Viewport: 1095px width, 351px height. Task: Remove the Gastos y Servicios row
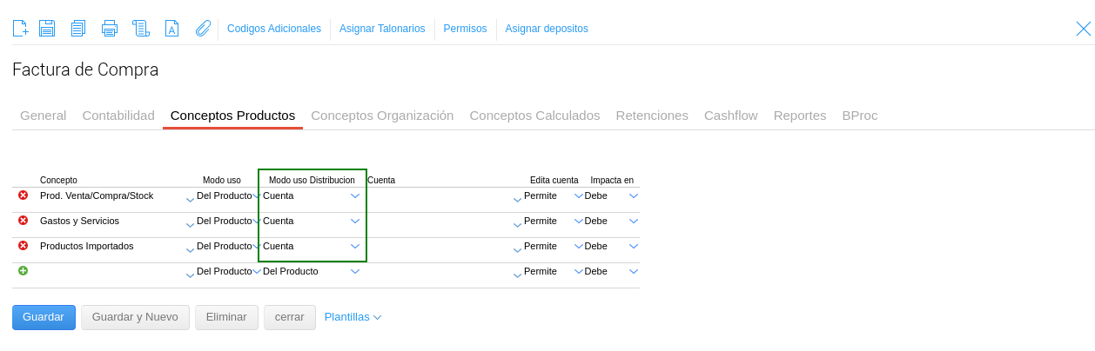point(23,221)
